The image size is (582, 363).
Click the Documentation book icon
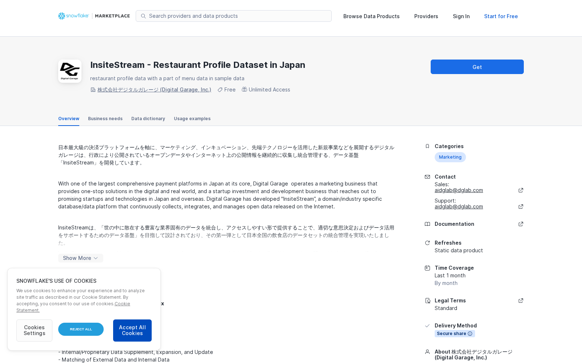click(x=427, y=224)
